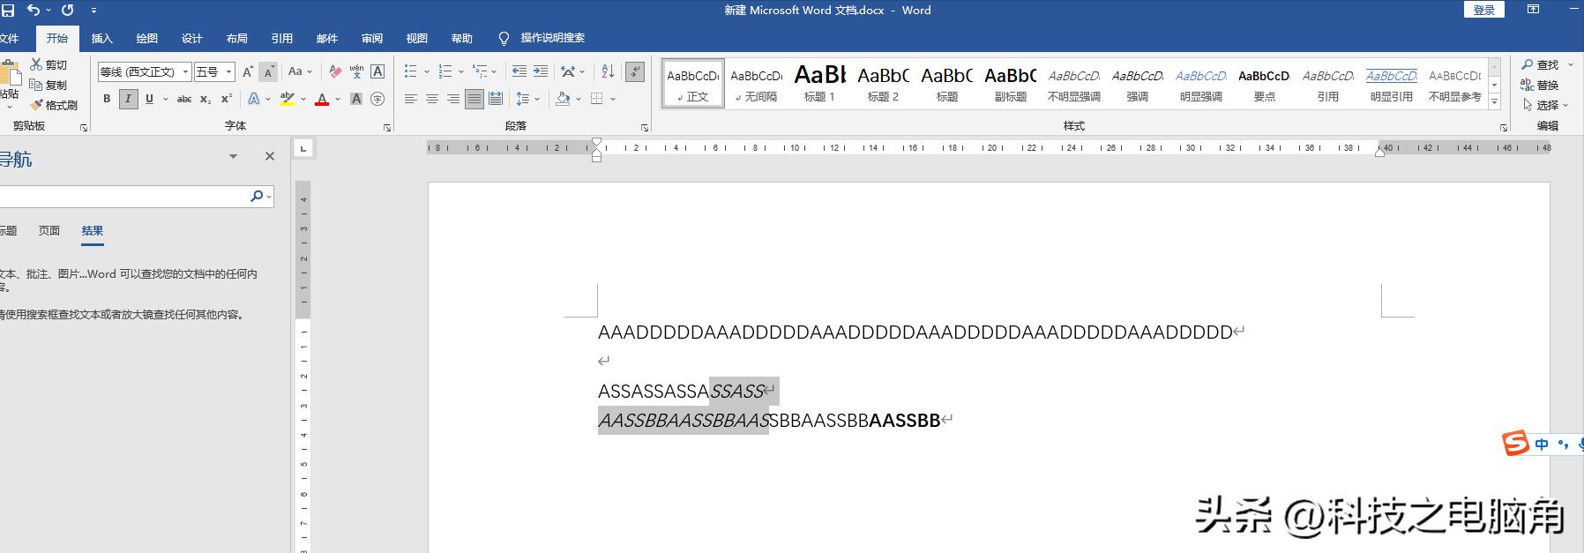Align text left
1584x553 pixels.
tap(411, 99)
